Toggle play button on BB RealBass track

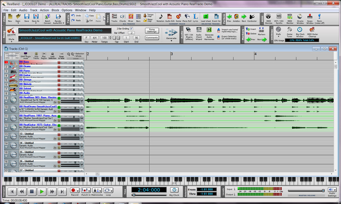pyautogui.click(x=59, y=98)
